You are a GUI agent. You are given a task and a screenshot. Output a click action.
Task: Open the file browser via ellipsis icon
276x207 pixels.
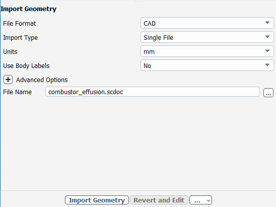click(x=268, y=93)
